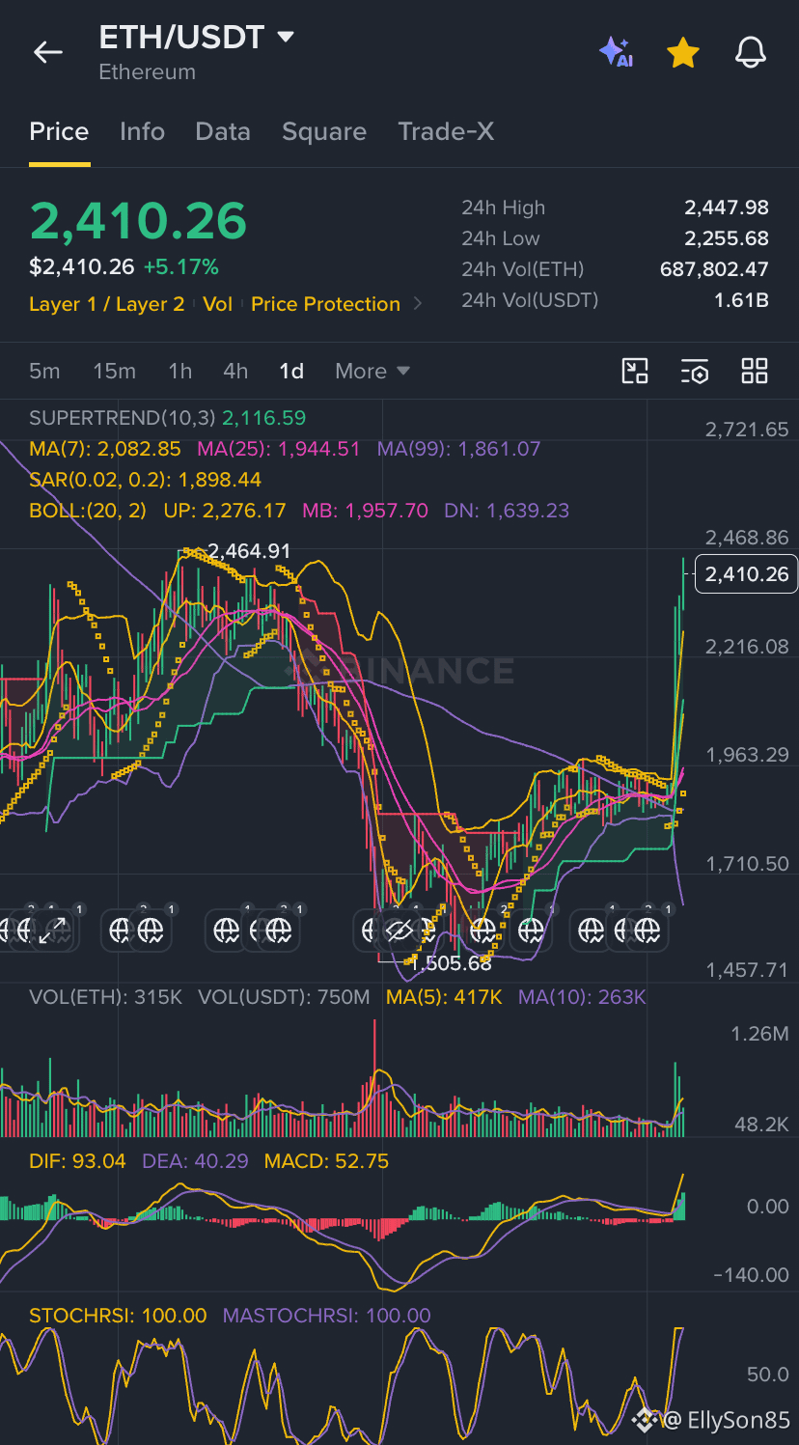Tap the MASTOCHRSI: 100.00 label
Image resolution: width=799 pixels, height=1445 pixels.
coord(326,1315)
